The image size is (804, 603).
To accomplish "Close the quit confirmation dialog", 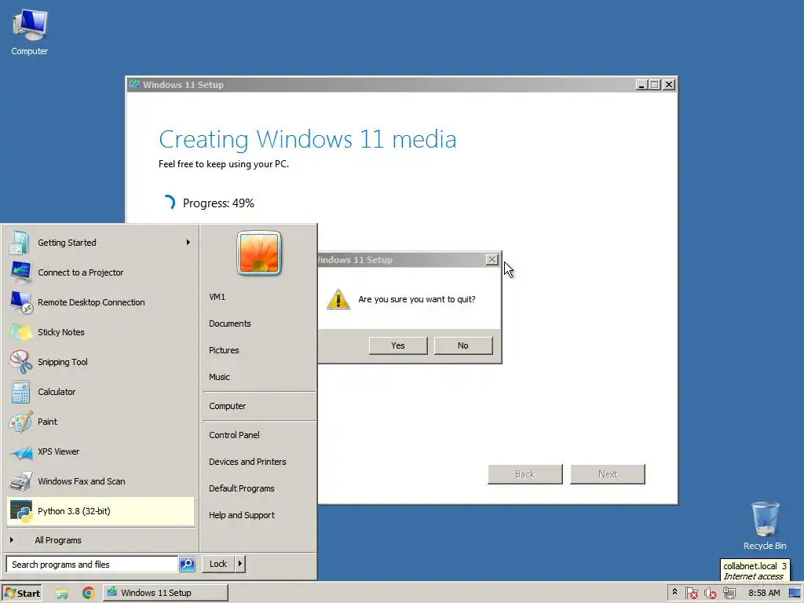I will coord(492,260).
